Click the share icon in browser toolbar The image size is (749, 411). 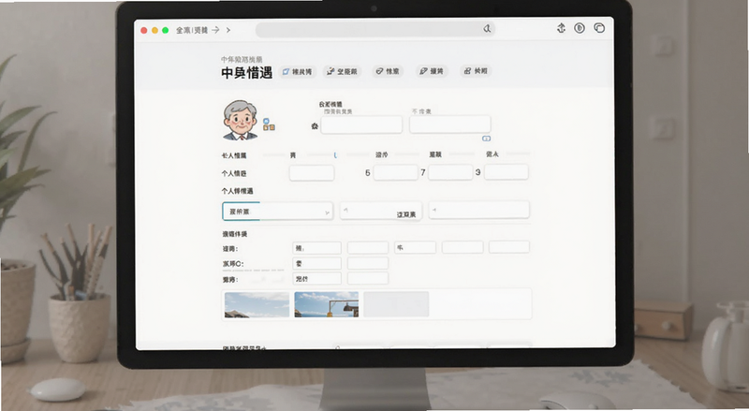coord(561,28)
